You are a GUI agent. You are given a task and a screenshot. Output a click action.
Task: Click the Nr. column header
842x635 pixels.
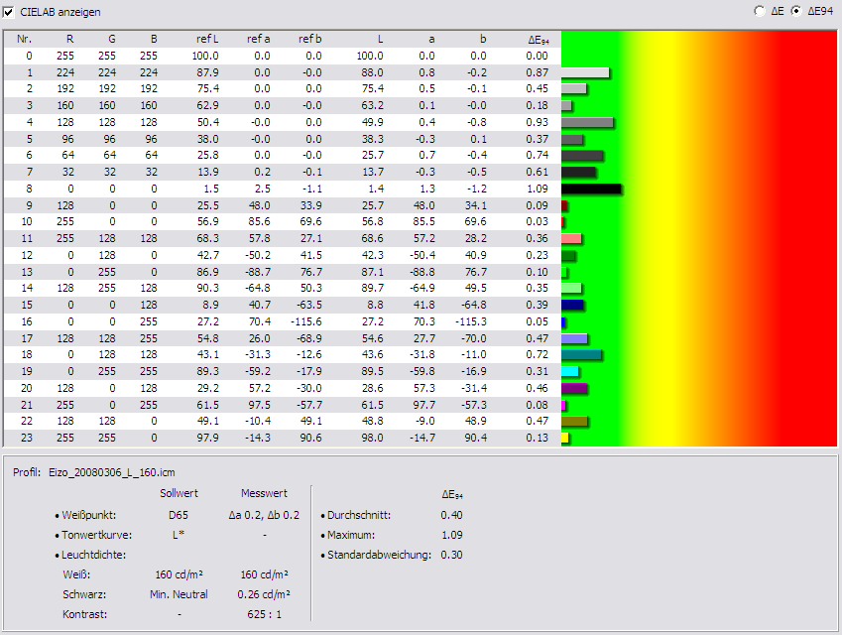click(x=24, y=40)
